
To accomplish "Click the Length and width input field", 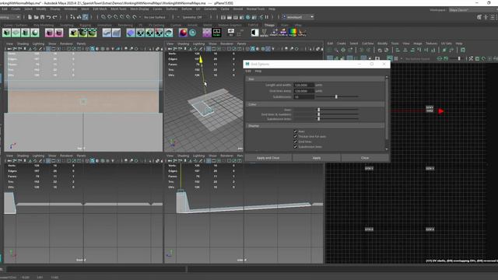I will click(303, 85).
